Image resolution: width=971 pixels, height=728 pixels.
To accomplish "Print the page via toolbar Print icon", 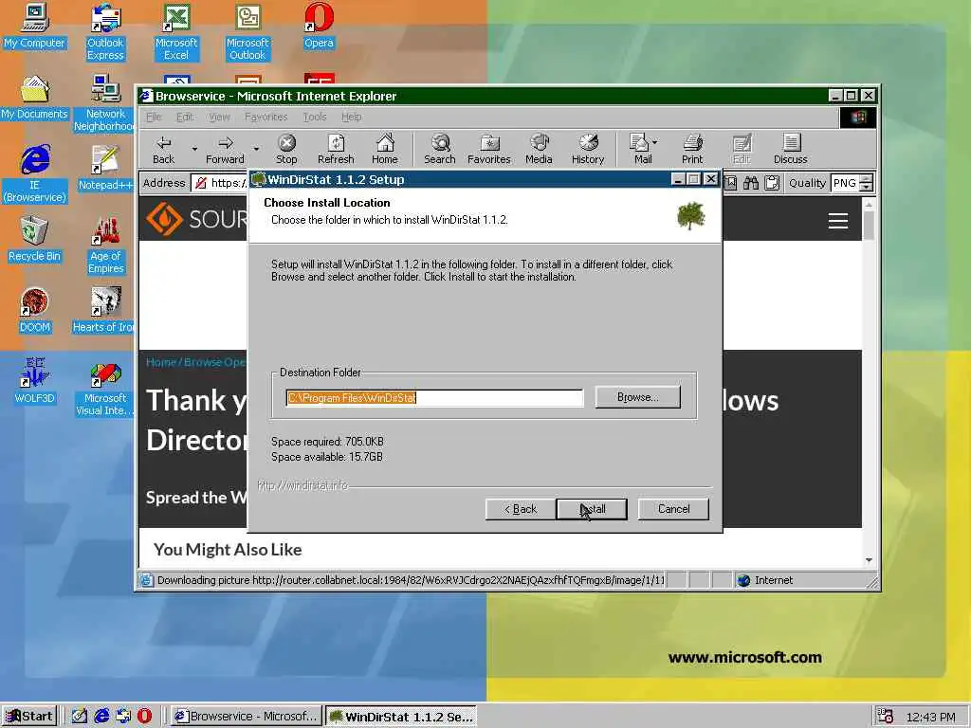I will pyautogui.click(x=692, y=149).
